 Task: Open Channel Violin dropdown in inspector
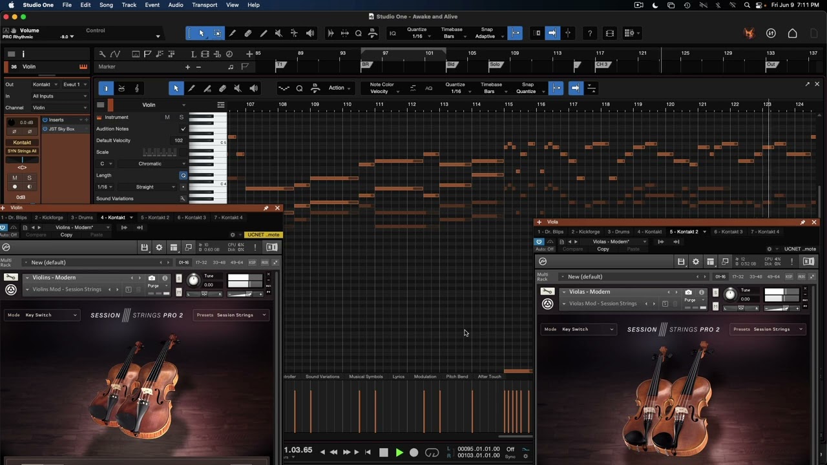click(x=59, y=108)
